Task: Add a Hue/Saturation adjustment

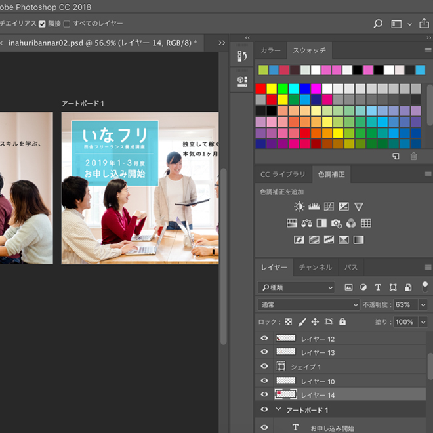Action: (292, 223)
